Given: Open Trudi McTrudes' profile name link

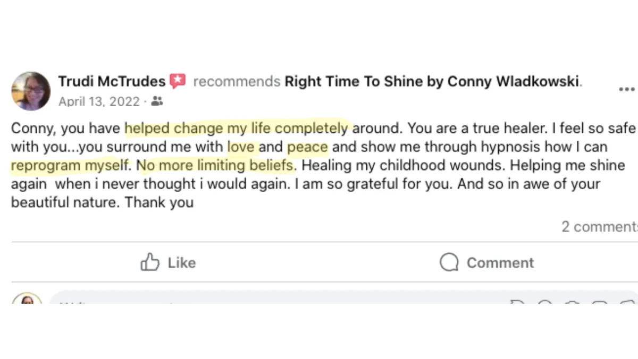Looking at the screenshot, I should pyautogui.click(x=112, y=82).
